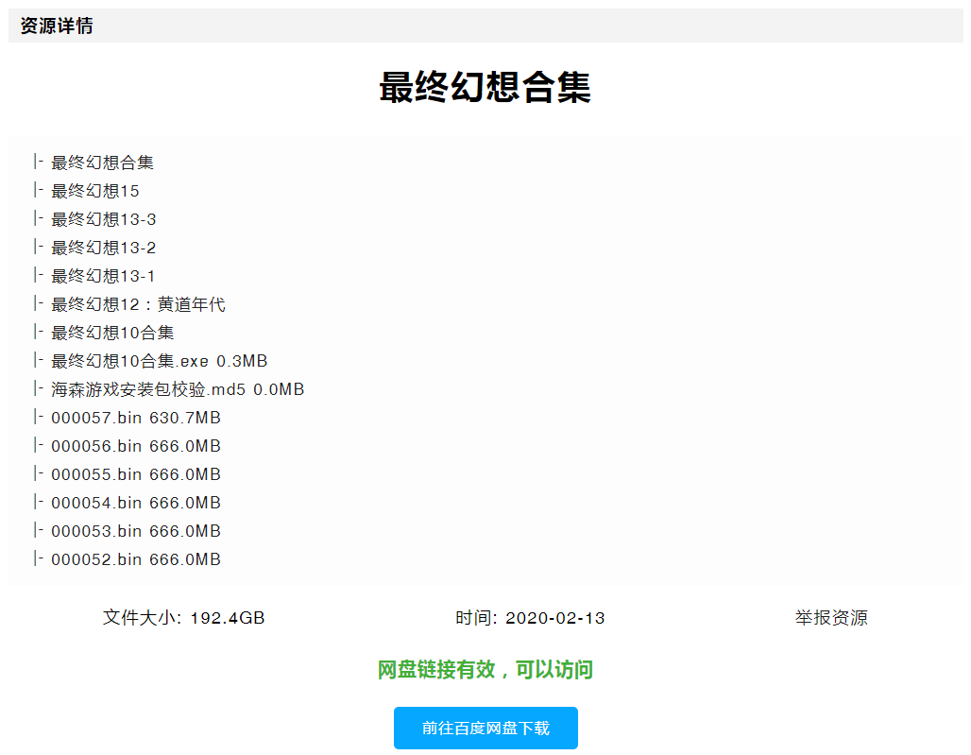Click the 000057.bin 630.7MB entry
Viewport: 971px width, 755px height.
click(x=136, y=418)
